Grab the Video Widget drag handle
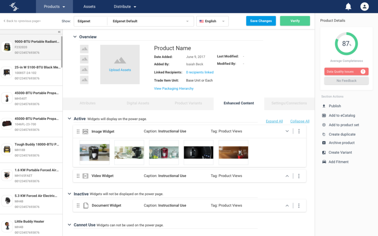 (x=78, y=176)
